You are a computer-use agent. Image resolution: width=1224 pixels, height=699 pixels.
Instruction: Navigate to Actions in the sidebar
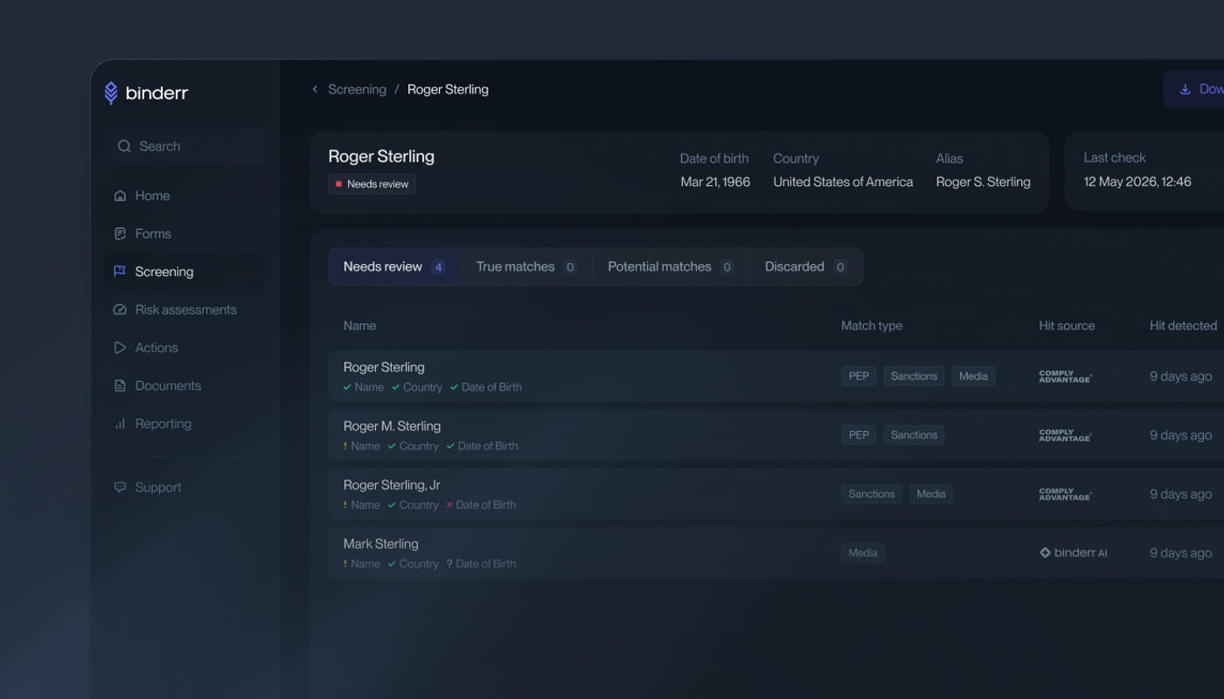pyautogui.click(x=184, y=348)
